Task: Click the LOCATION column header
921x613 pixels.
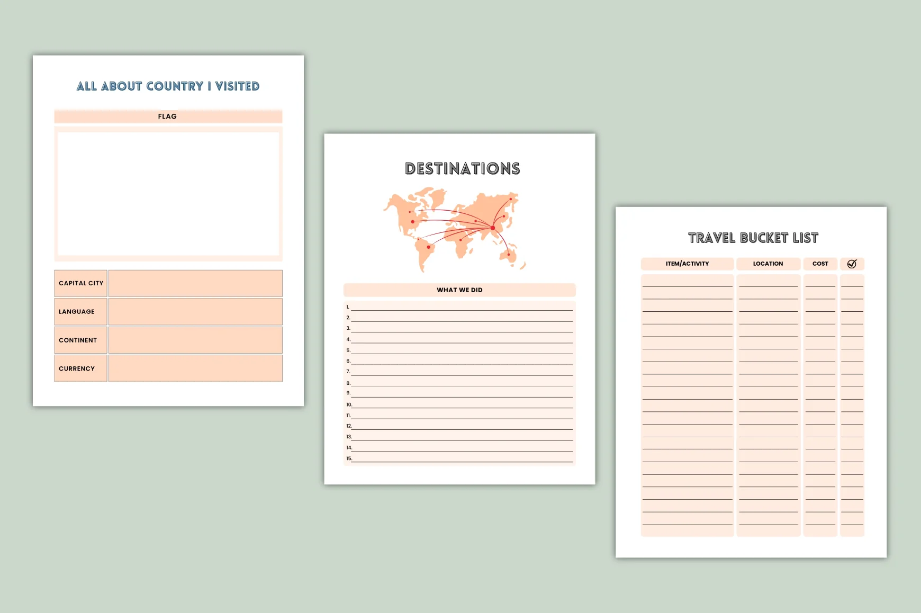Action: click(768, 264)
